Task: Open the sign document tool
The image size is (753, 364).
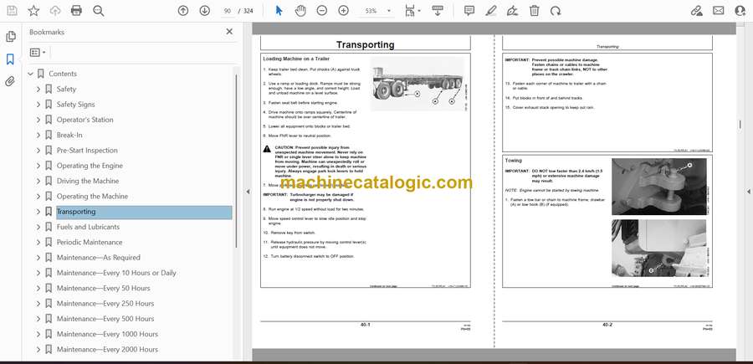Action: click(x=512, y=11)
